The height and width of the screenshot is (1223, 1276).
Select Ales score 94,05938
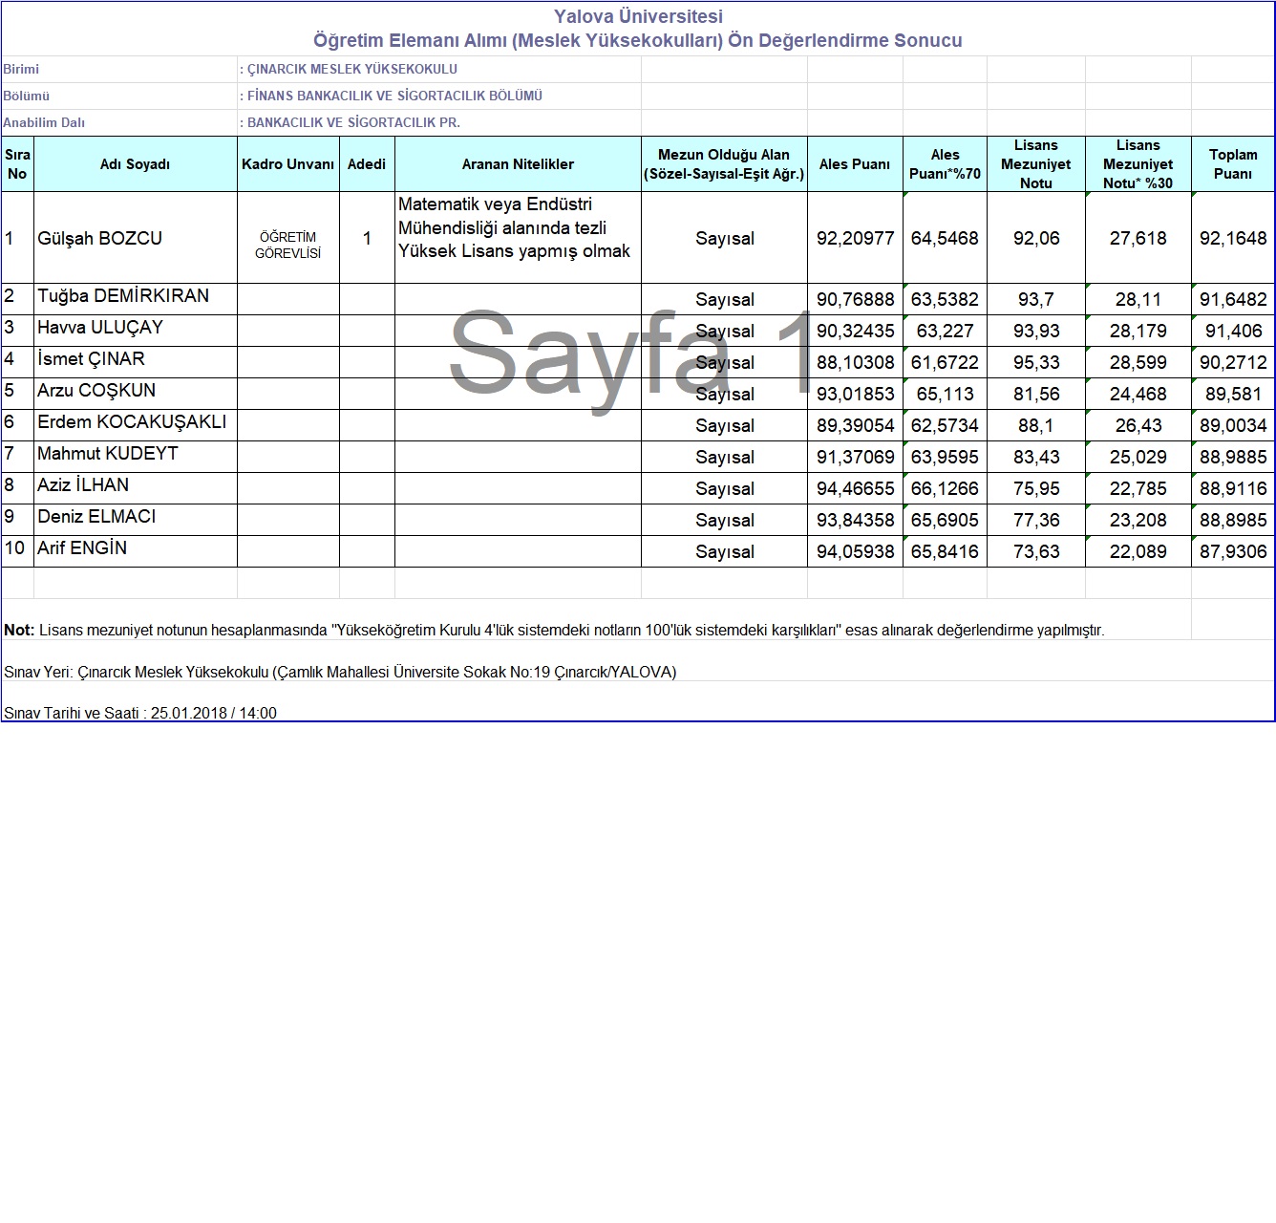point(856,551)
